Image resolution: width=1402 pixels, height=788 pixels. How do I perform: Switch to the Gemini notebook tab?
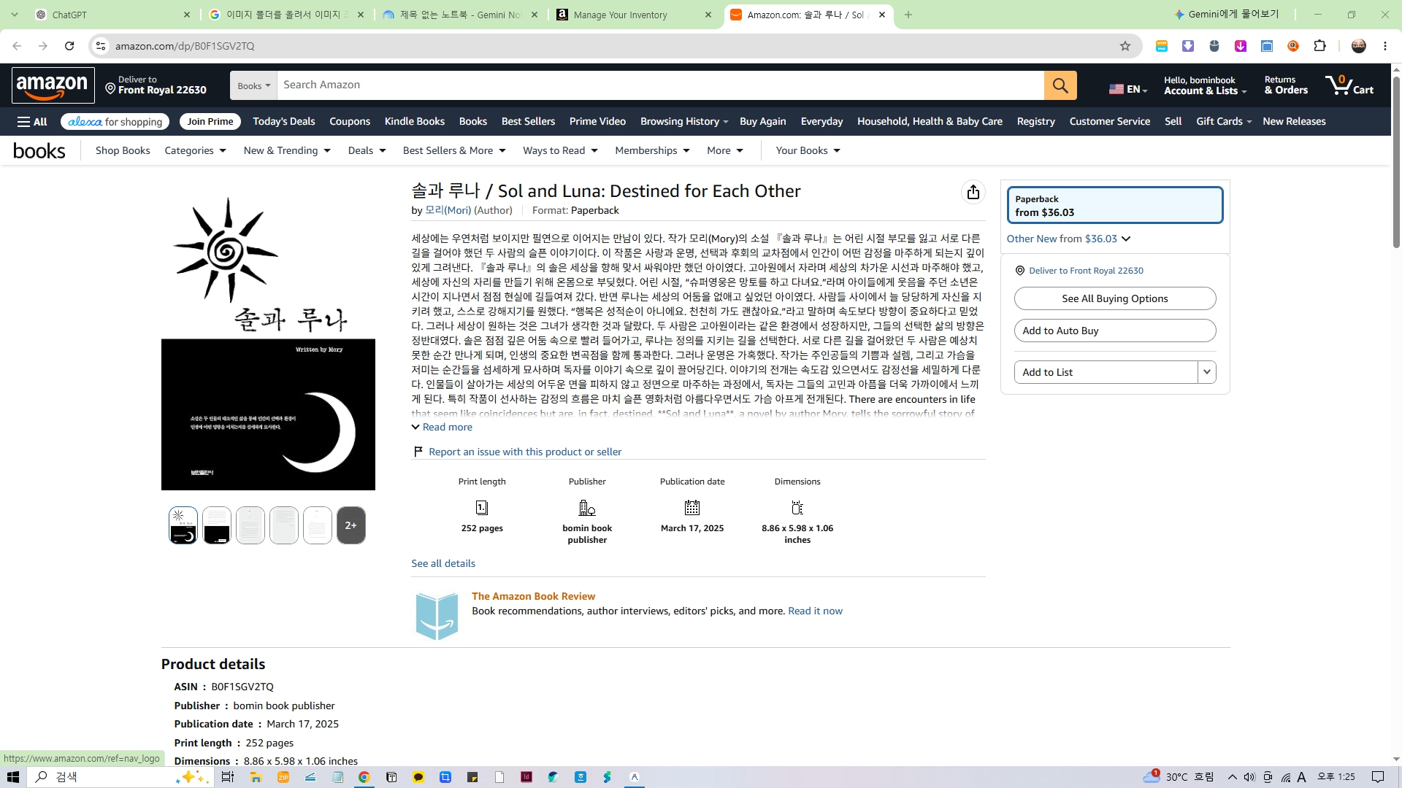click(x=460, y=15)
